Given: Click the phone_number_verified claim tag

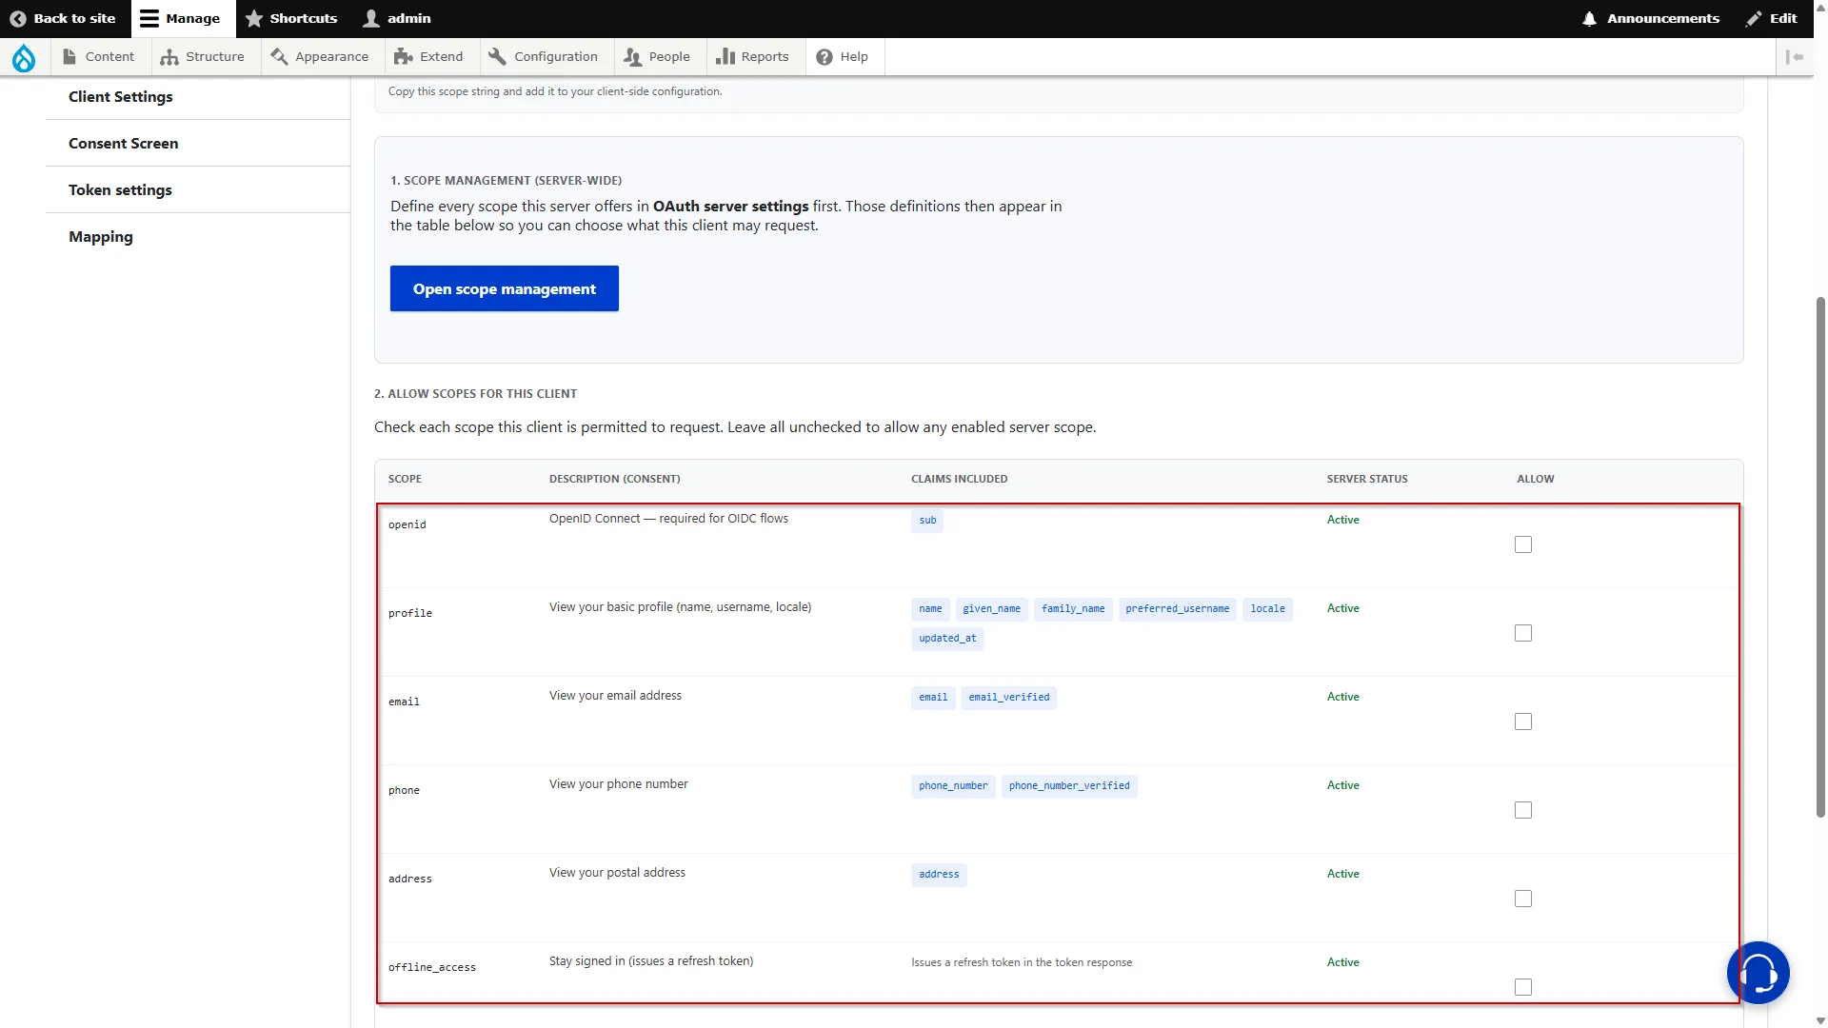Looking at the screenshot, I should (1069, 786).
